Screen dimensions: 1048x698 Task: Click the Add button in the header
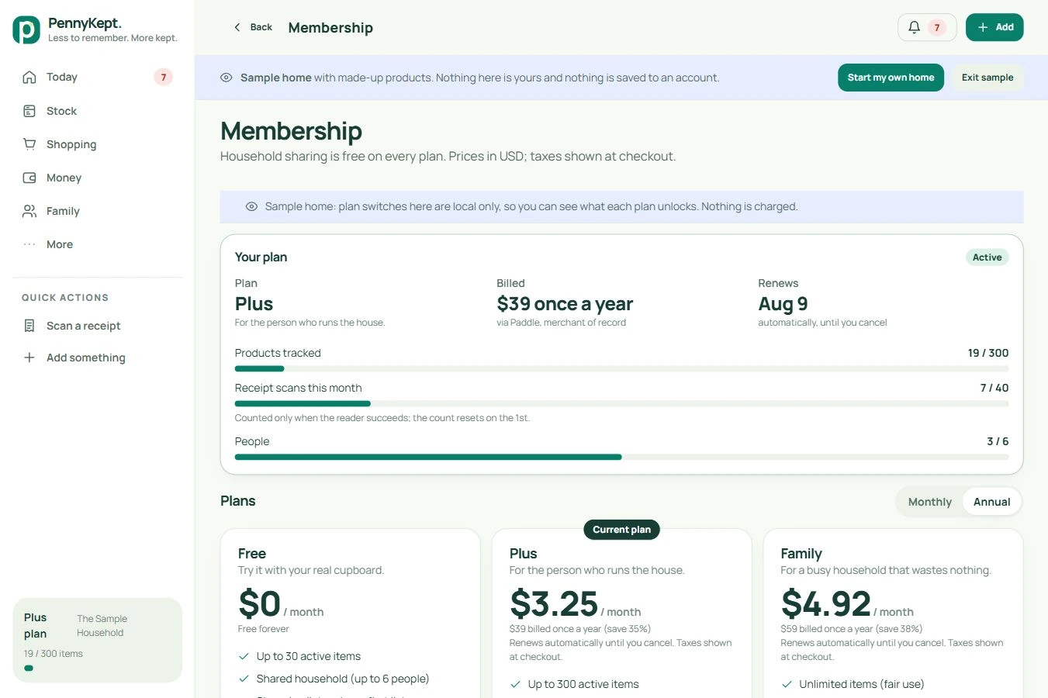pyautogui.click(x=994, y=27)
